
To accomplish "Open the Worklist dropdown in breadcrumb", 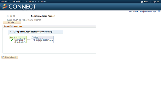I will click(32, 1).
